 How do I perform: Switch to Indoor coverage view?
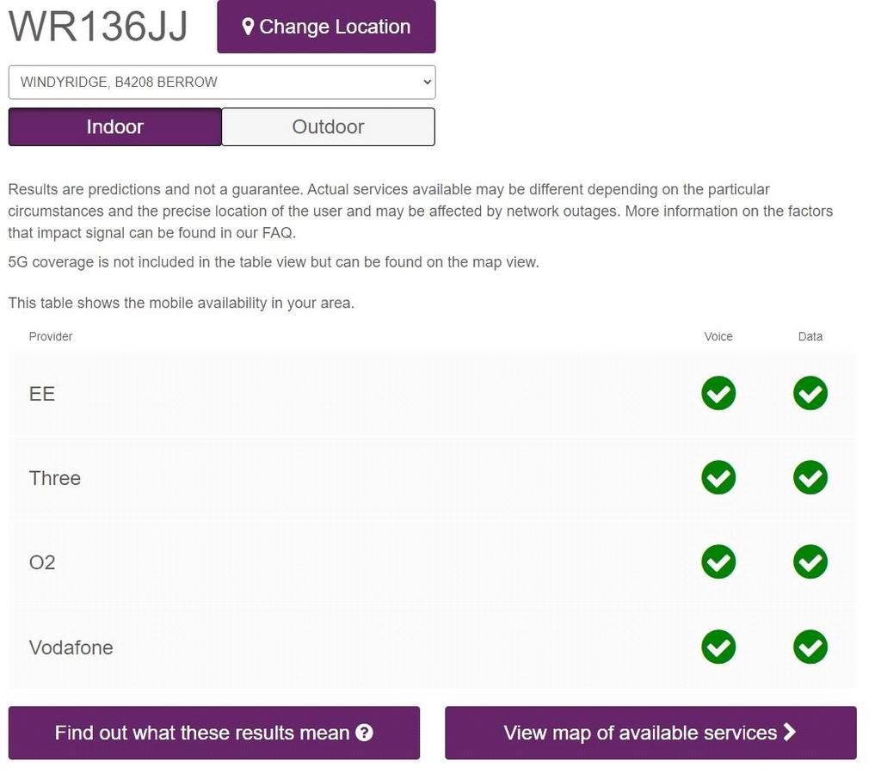(x=115, y=127)
